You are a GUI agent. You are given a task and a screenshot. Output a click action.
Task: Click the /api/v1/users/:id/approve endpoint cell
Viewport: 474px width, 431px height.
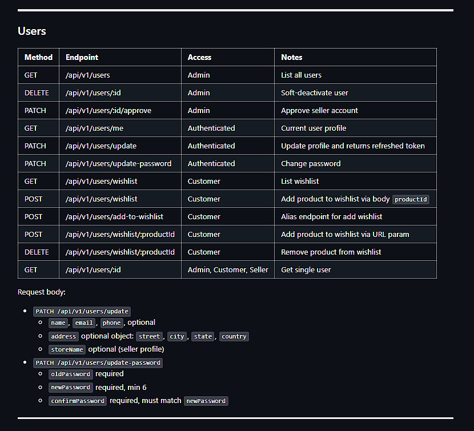coord(108,110)
